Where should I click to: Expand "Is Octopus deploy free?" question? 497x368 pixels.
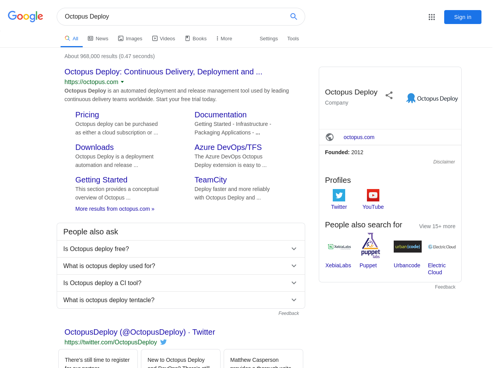tap(294, 249)
